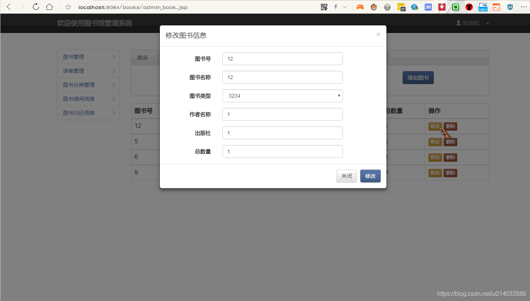530x301 pixels.
Task: Open the QR code icon in the address bar
Action: click(x=324, y=7)
